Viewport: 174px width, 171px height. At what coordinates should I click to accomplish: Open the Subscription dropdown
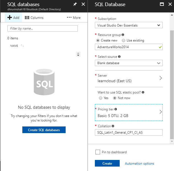pyautogui.click(x=129, y=25)
